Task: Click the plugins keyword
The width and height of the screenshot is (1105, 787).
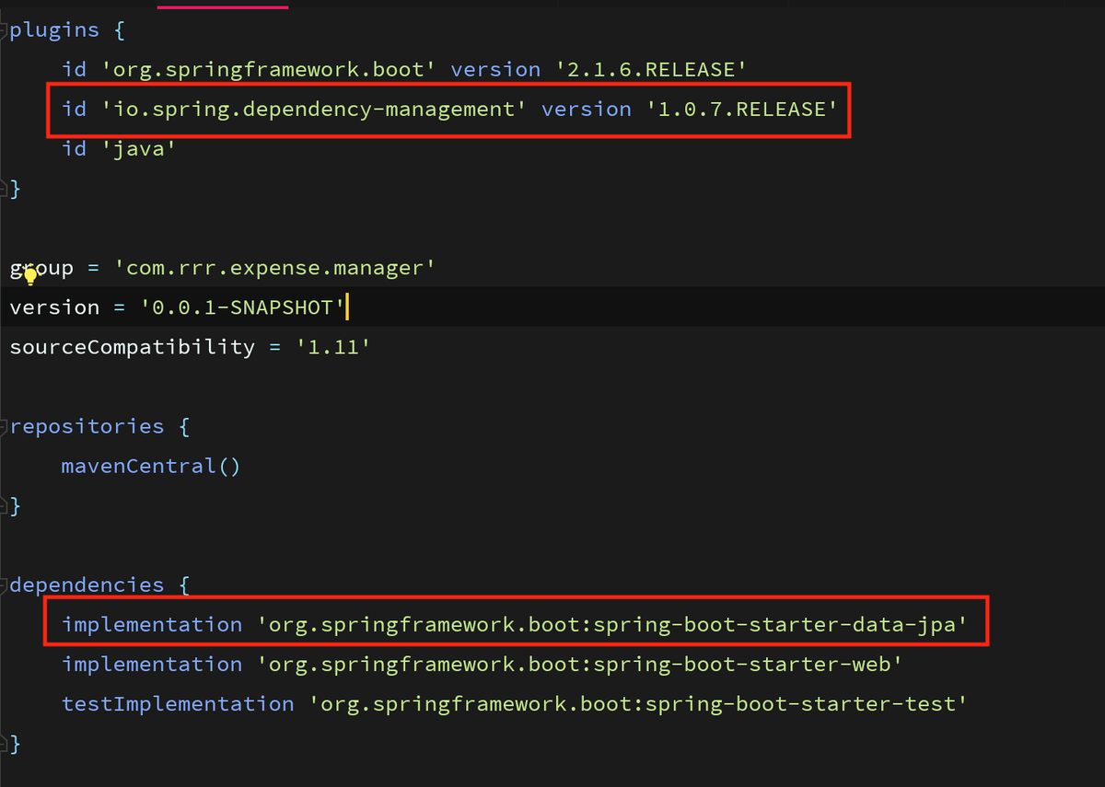Action: (x=55, y=29)
